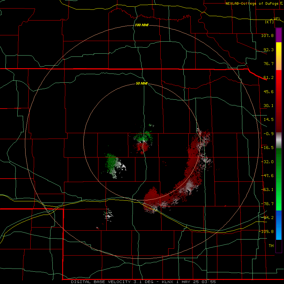The width and height of the screenshot is (284, 284).
Task: Select the 45.6 scale value
Action: (x=269, y=92)
